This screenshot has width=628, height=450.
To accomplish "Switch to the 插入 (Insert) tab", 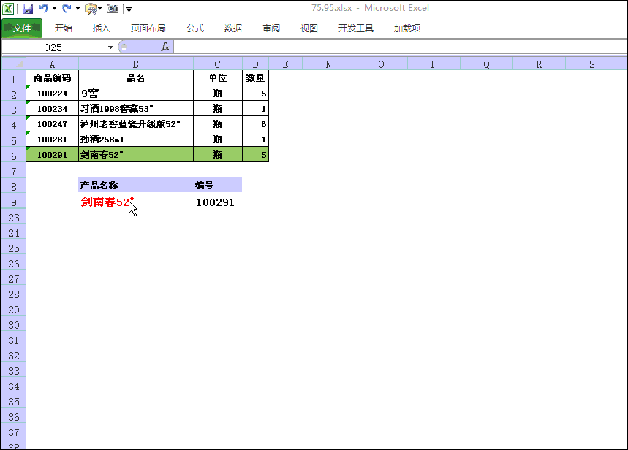I will point(102,28).
